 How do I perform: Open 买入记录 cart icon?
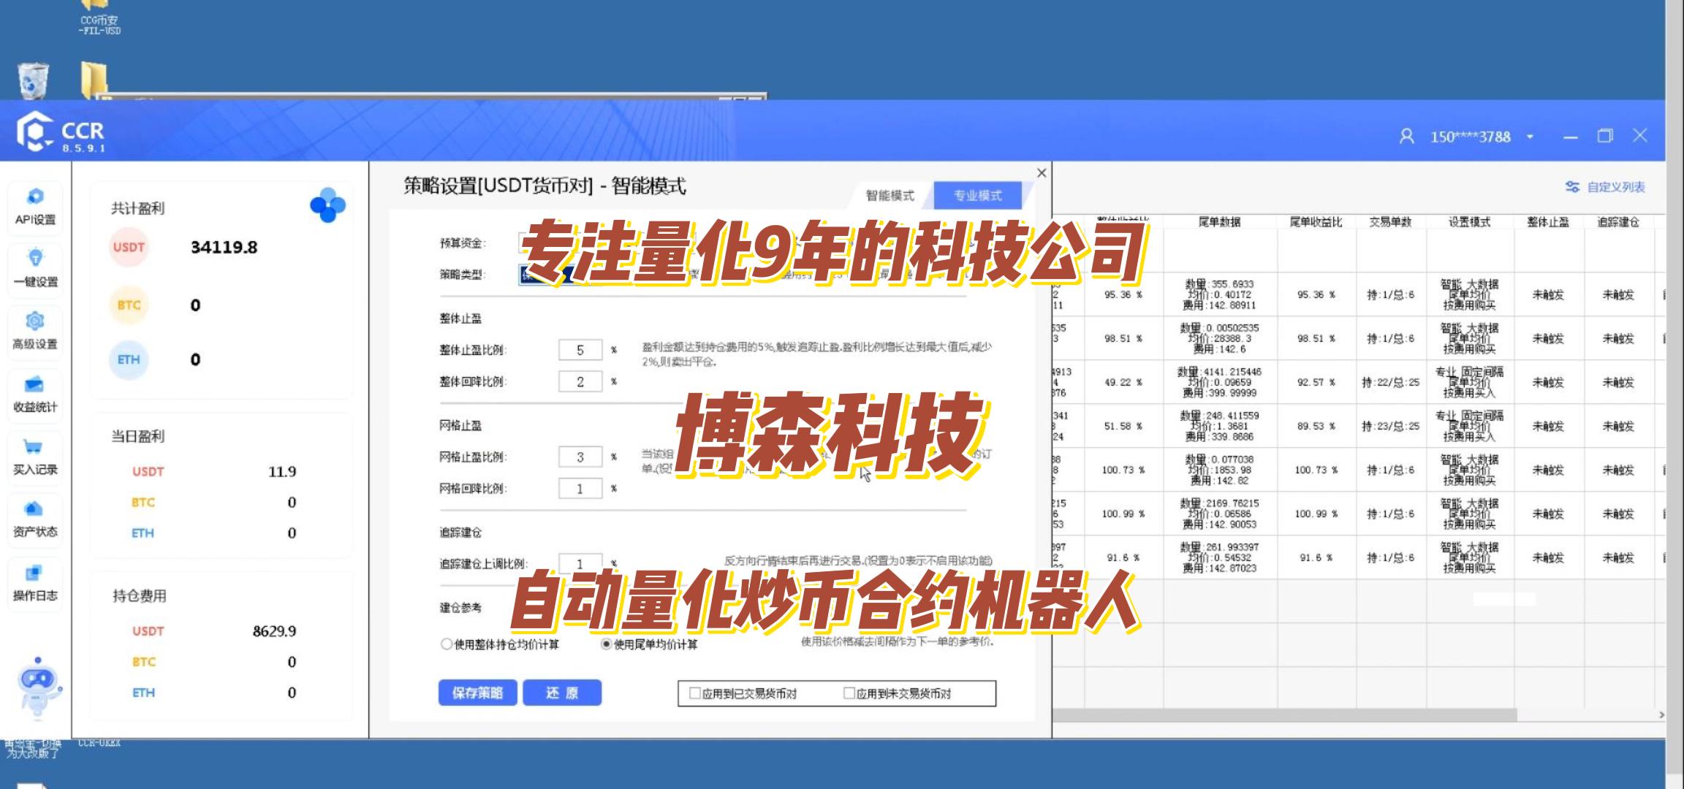[x=34, y=446]
